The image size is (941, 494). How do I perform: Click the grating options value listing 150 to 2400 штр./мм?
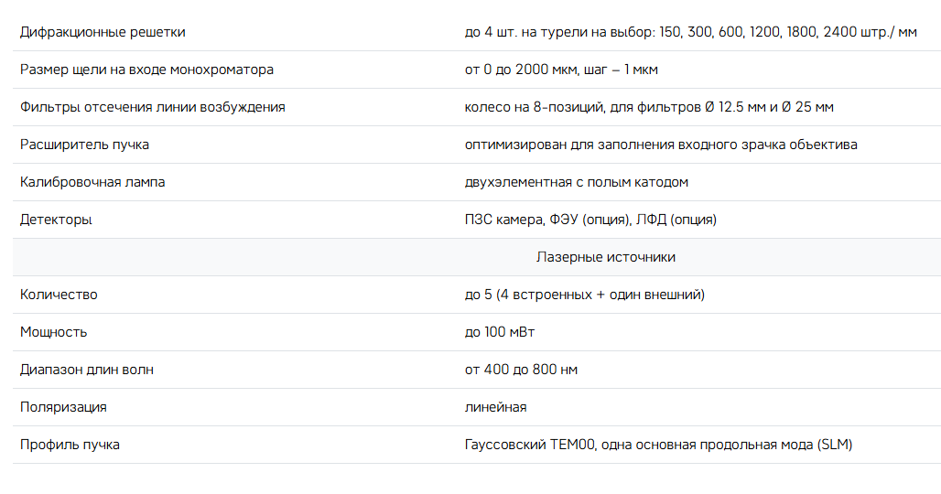(x=690, y=32)
